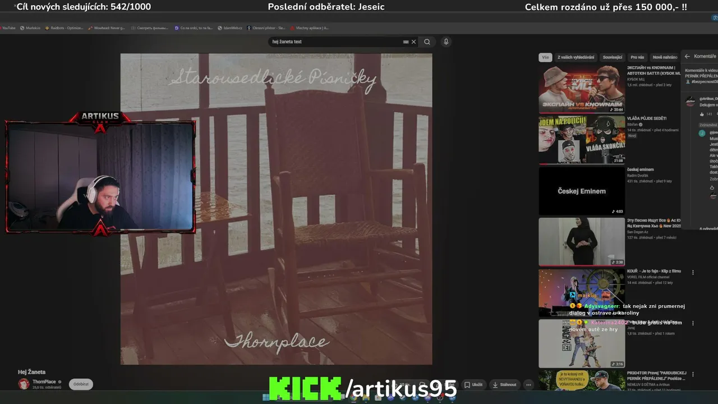Open more options for the KOUŘ video
Screen dimensions: 718x404
click(693, 272)
